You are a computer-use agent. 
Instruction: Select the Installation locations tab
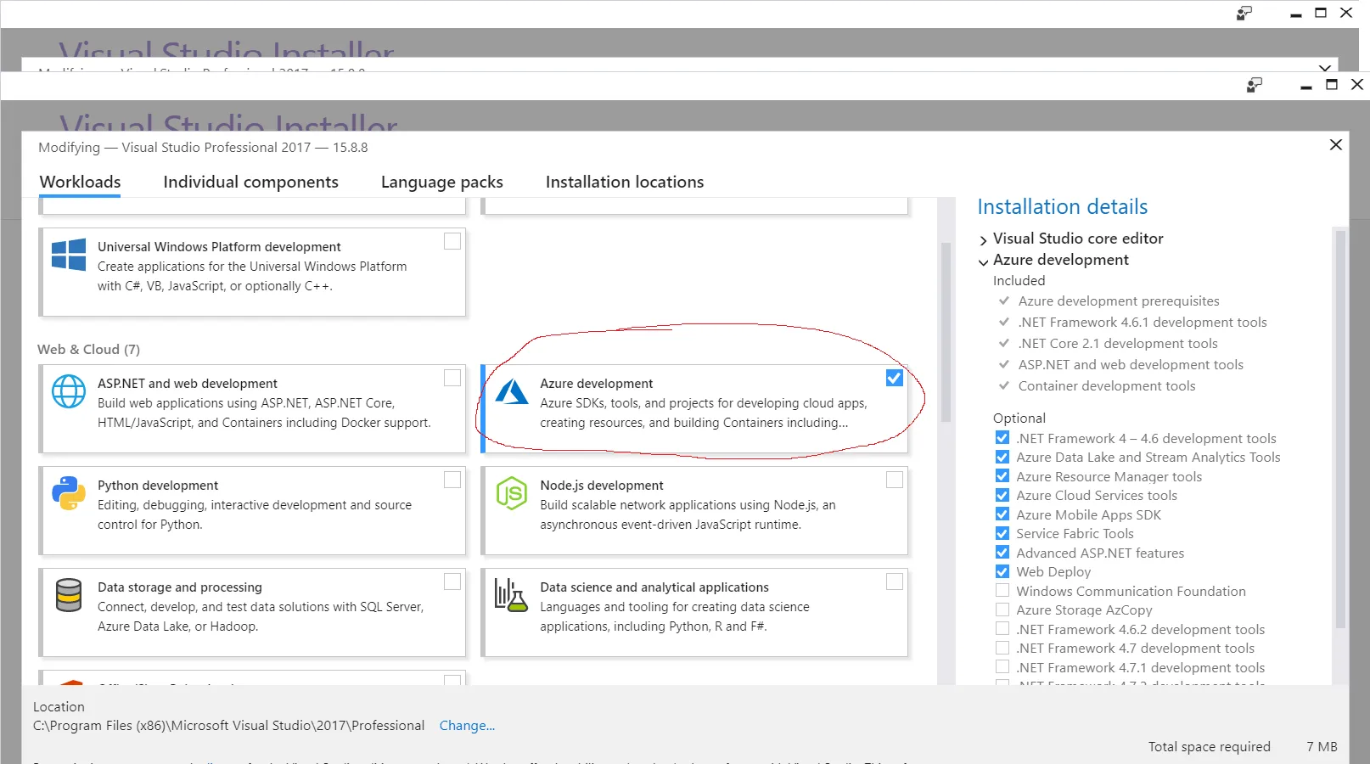click(625, 182)
